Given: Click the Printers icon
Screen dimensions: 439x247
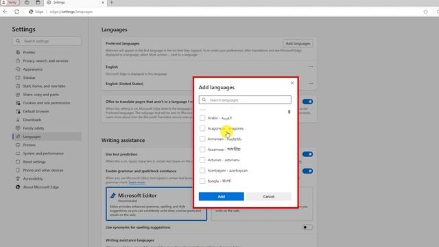Looking at the screenshot, I should tap(18, 145).
